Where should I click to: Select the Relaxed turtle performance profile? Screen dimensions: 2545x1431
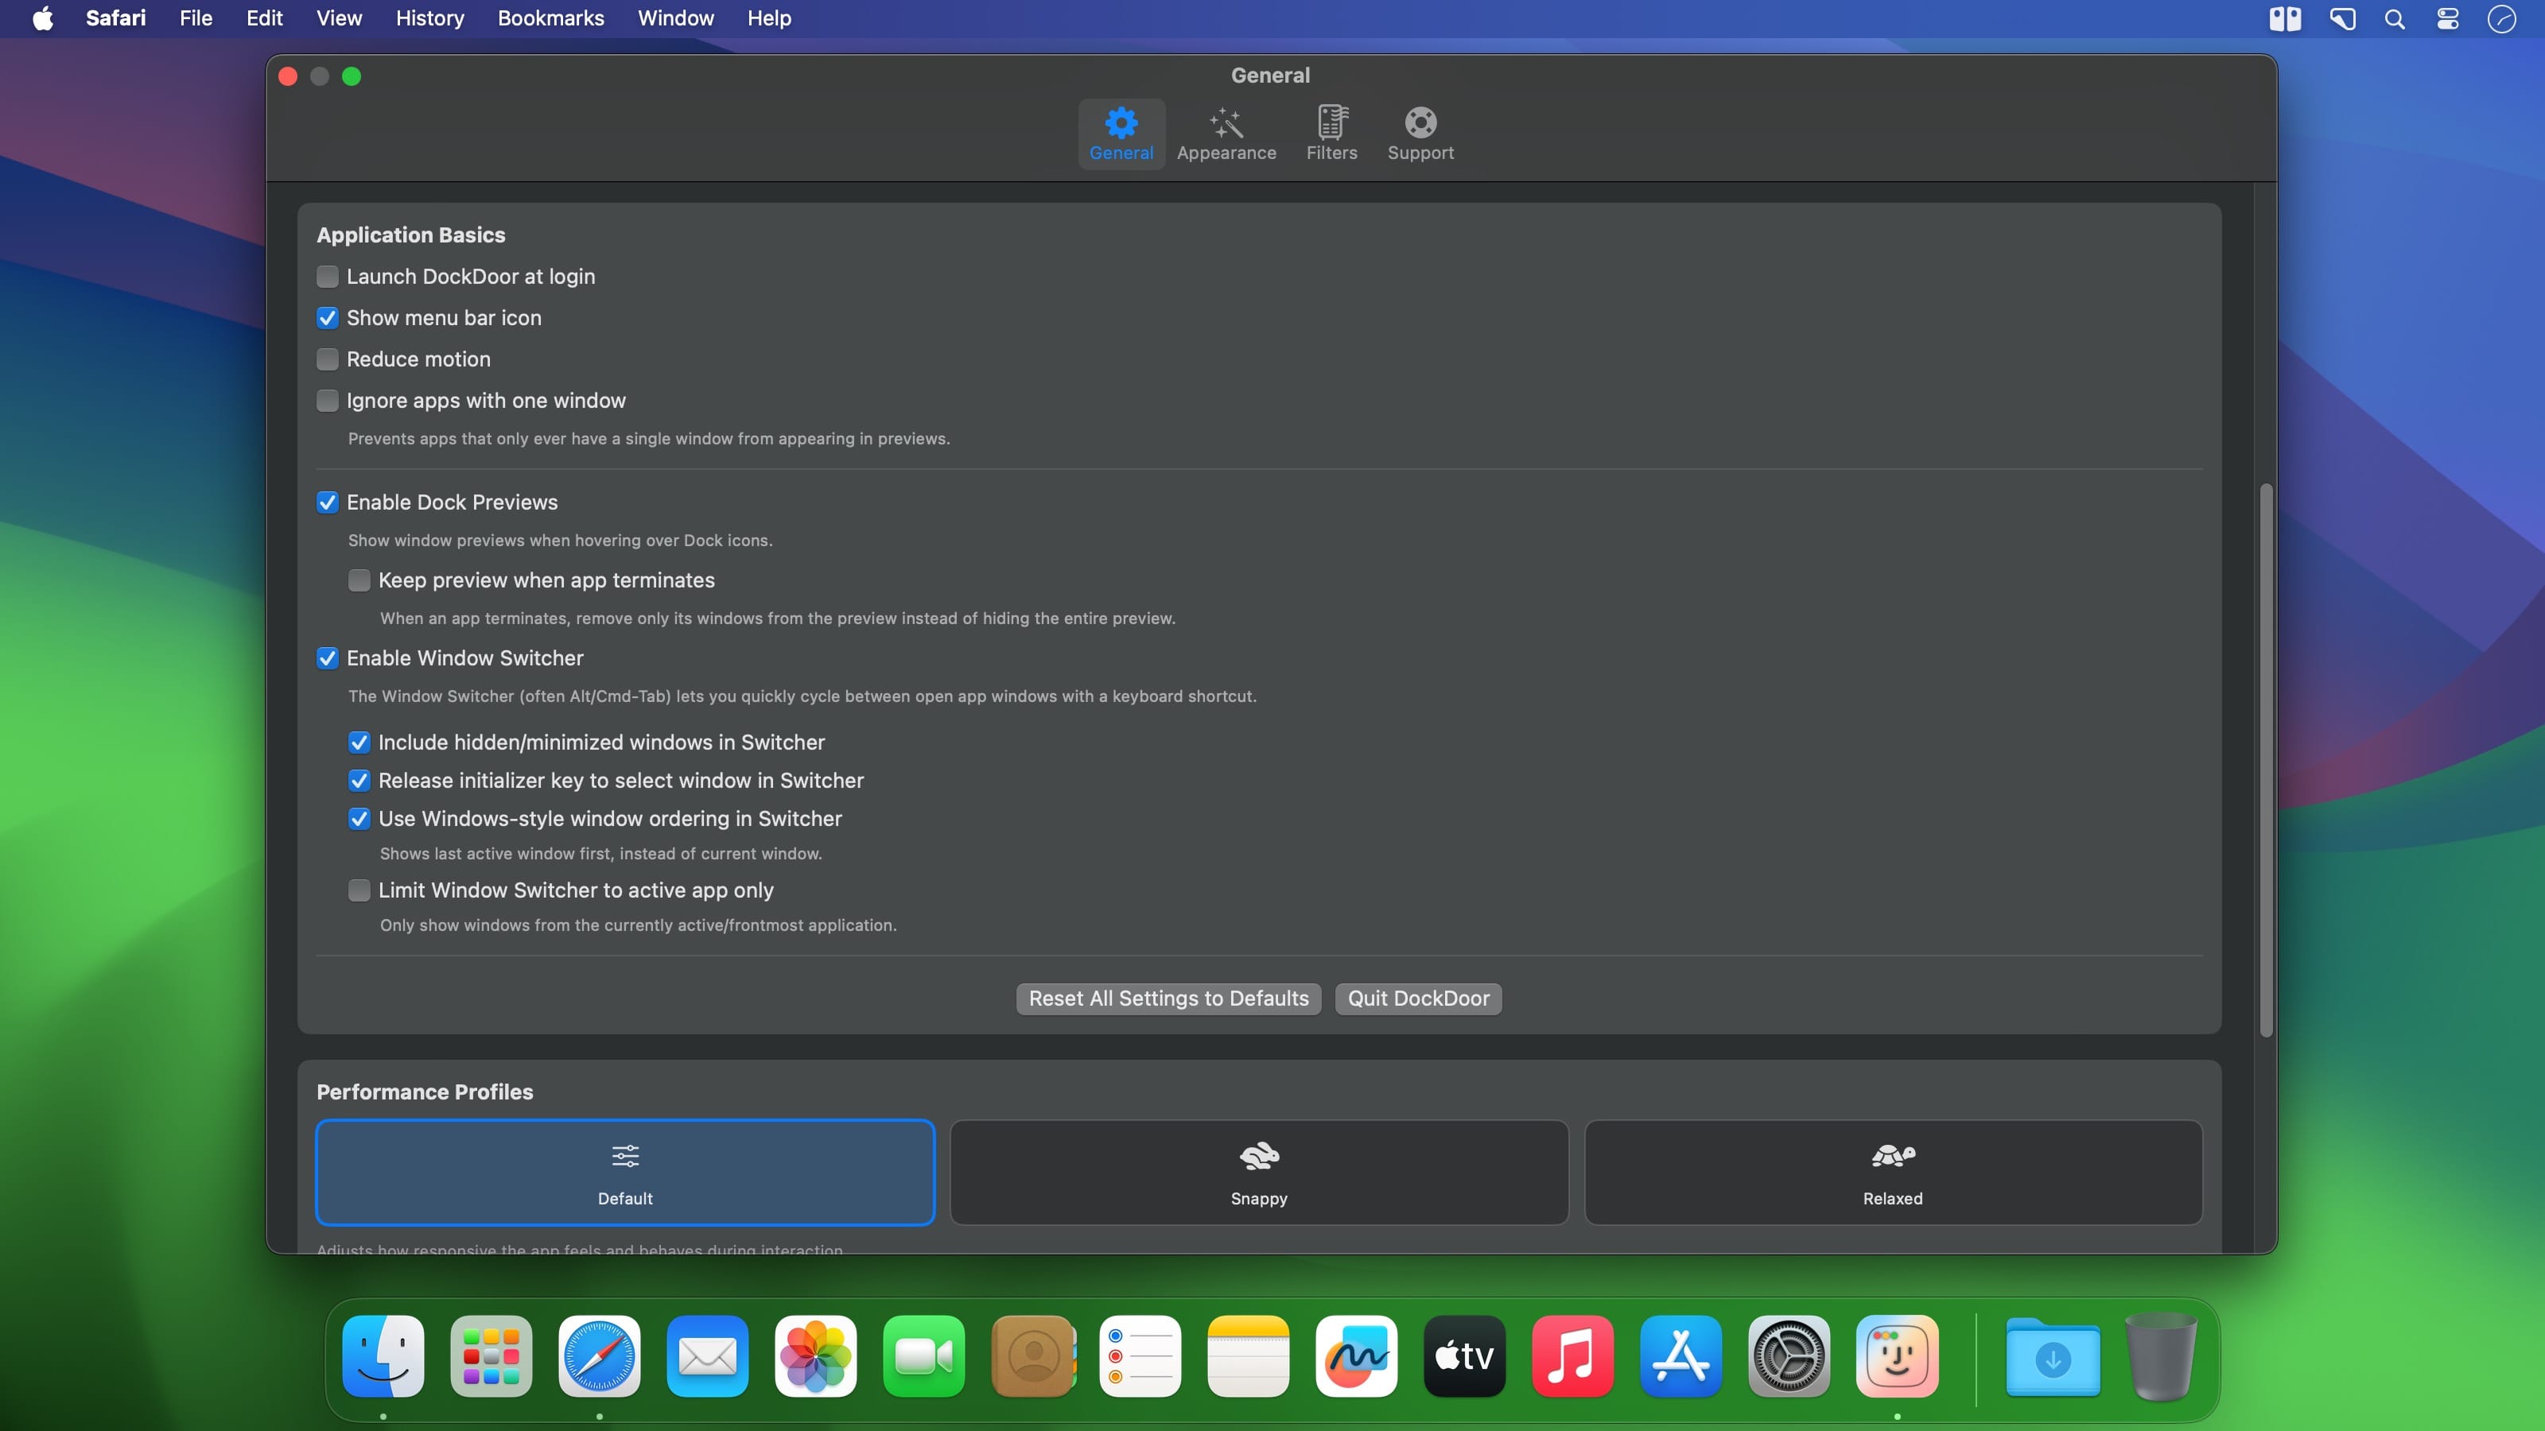click(x=1892, y=1173)
